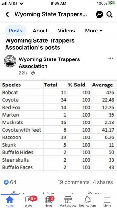Open the fur sale results table image

(x=58, y=126)
